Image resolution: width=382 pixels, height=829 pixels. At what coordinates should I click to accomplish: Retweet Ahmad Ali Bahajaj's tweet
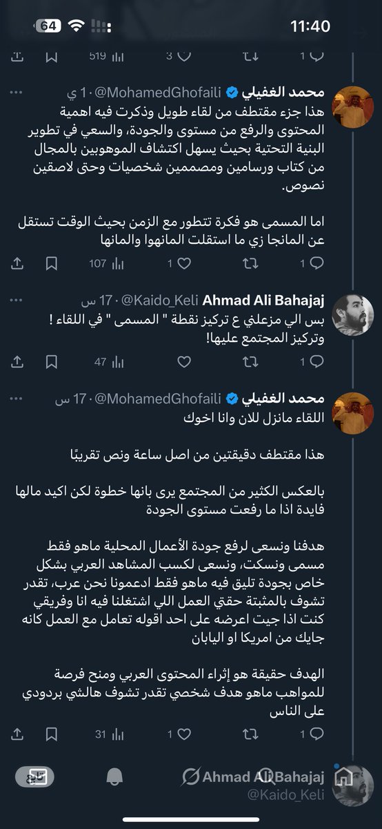tap(252, 361)
